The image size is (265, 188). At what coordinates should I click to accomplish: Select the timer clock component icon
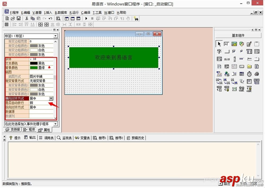pyautogui.click(x=249, y=74)
